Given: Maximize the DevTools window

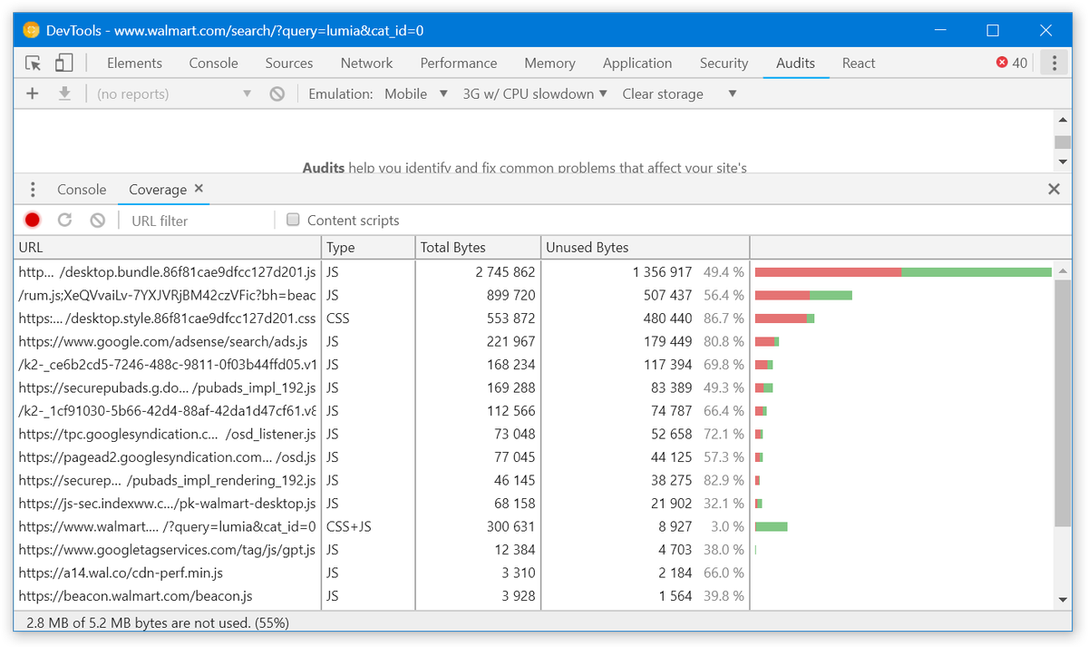Looking at the screenshot, I should click(993, 30).
